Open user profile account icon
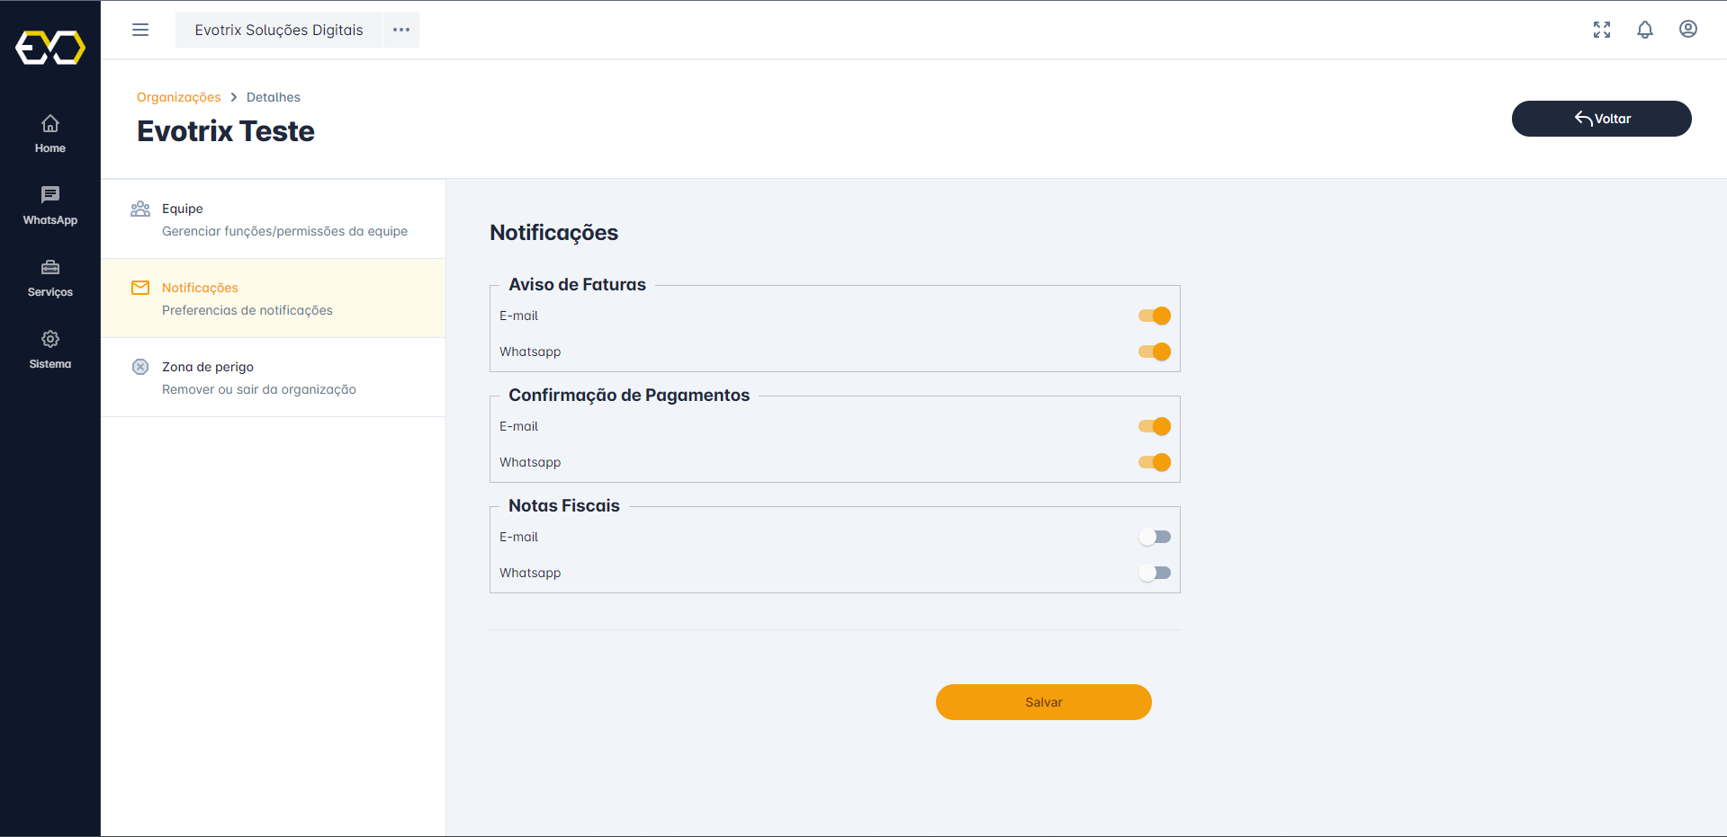Screen dimensions: 1727x837 (x=1688, y=30)
